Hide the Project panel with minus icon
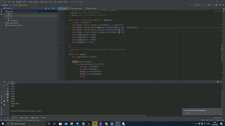 [x=56, y=8]
